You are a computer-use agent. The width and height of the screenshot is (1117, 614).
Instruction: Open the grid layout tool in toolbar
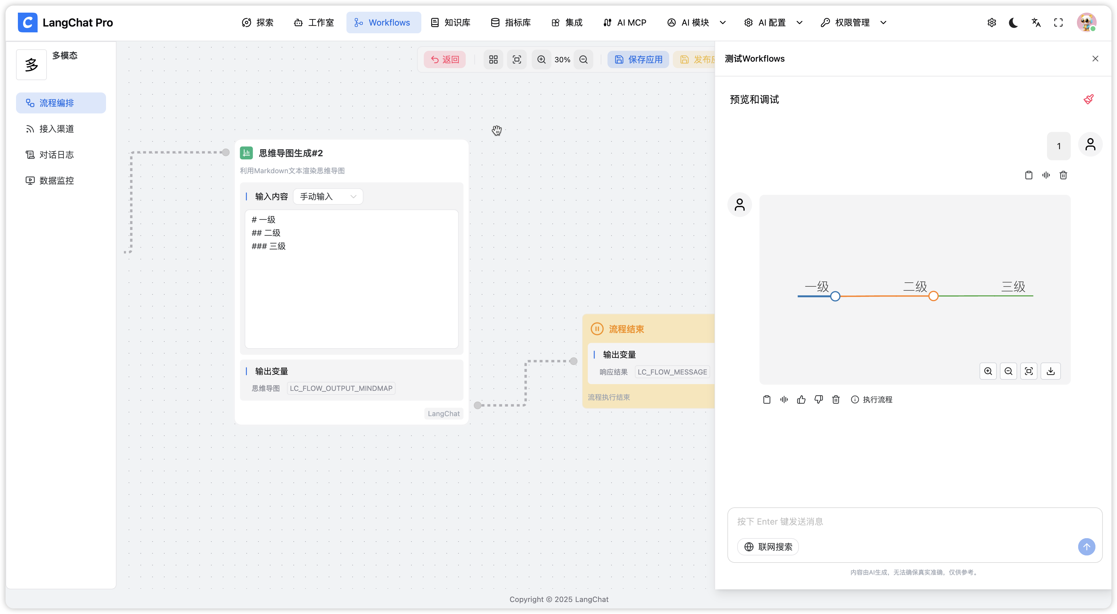click(x=493, y=59)
